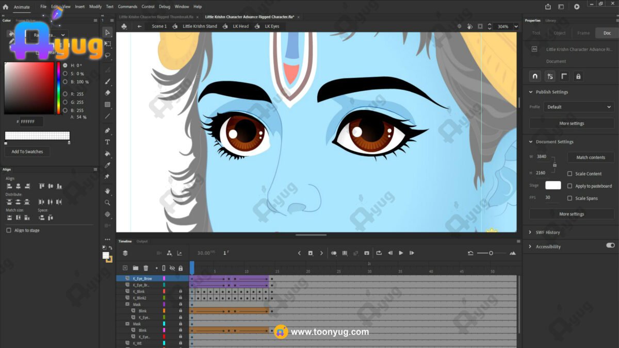Viewport: 619px width, 348px height.
Task: Switch to the Library tab
Action: [550, 21]
